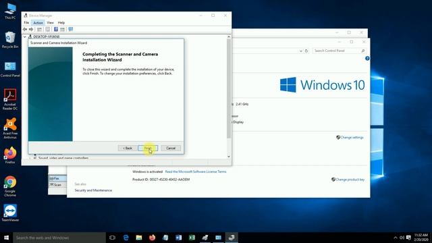Open Word from the taskbar
432x243 pixels.
[178, 238]
